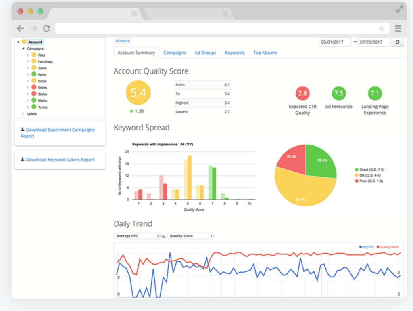Image resolution: width=413 pixels, height=311 pixels.
Task: Toggle the Quality Score legend in Daily Trend
Action: tap(388, 246)
